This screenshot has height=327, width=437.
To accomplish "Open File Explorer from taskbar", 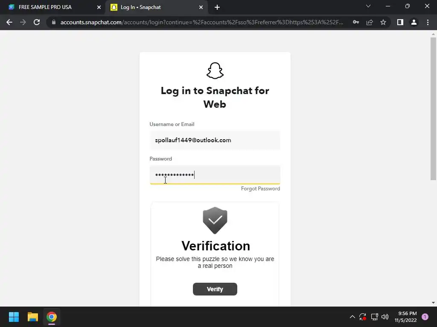I will coord(32,317).
